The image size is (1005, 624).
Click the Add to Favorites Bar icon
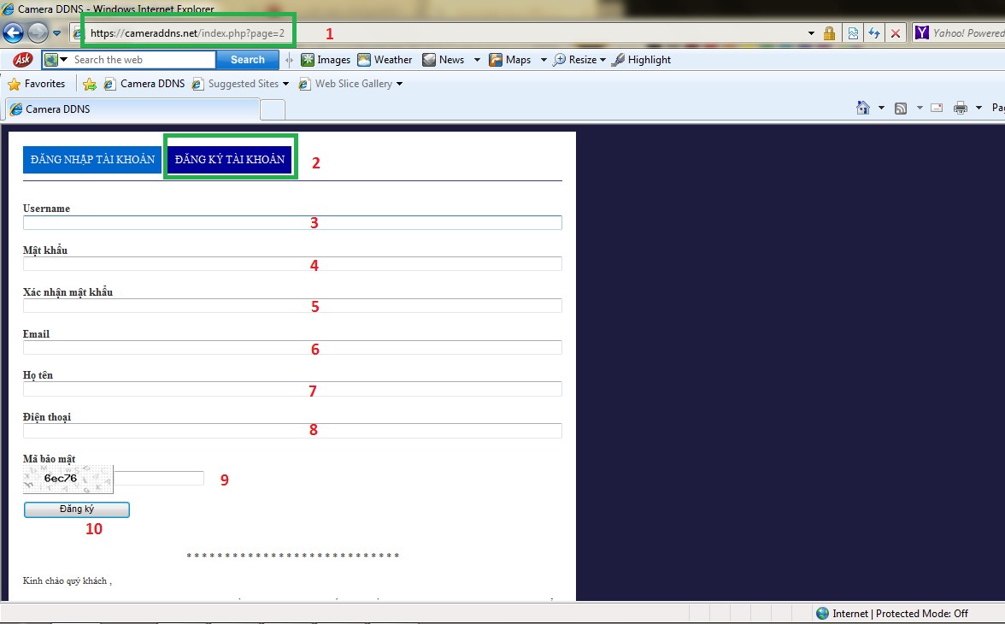[x=90, y=84]
